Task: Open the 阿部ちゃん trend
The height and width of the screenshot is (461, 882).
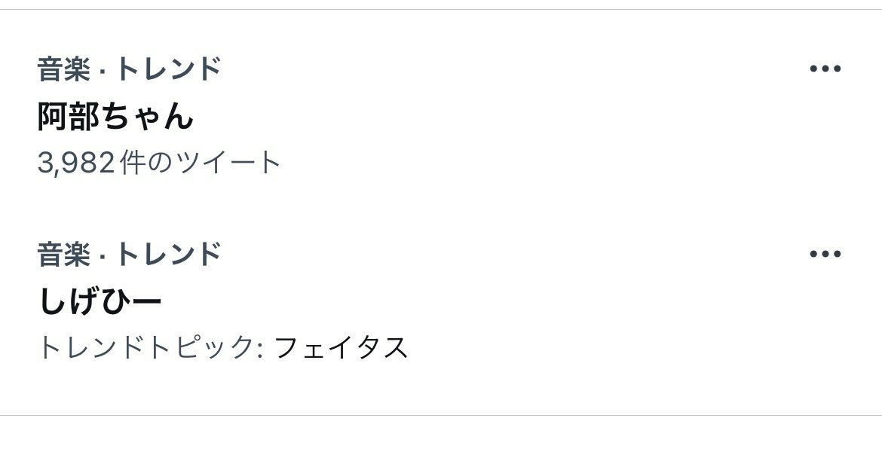Action: [115, 116]
